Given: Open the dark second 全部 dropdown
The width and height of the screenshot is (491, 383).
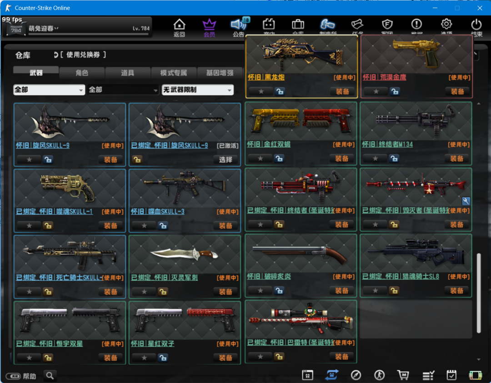Looking at the screenshot, I should click(123, 90).
